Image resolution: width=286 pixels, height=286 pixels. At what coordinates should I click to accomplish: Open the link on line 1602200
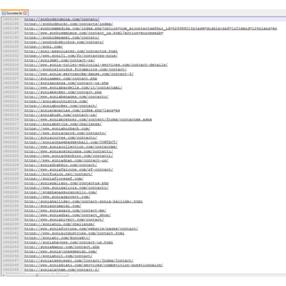44,46
